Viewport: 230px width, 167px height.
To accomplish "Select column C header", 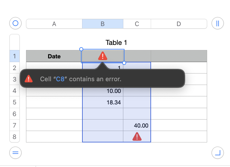I will click(137, 24).
